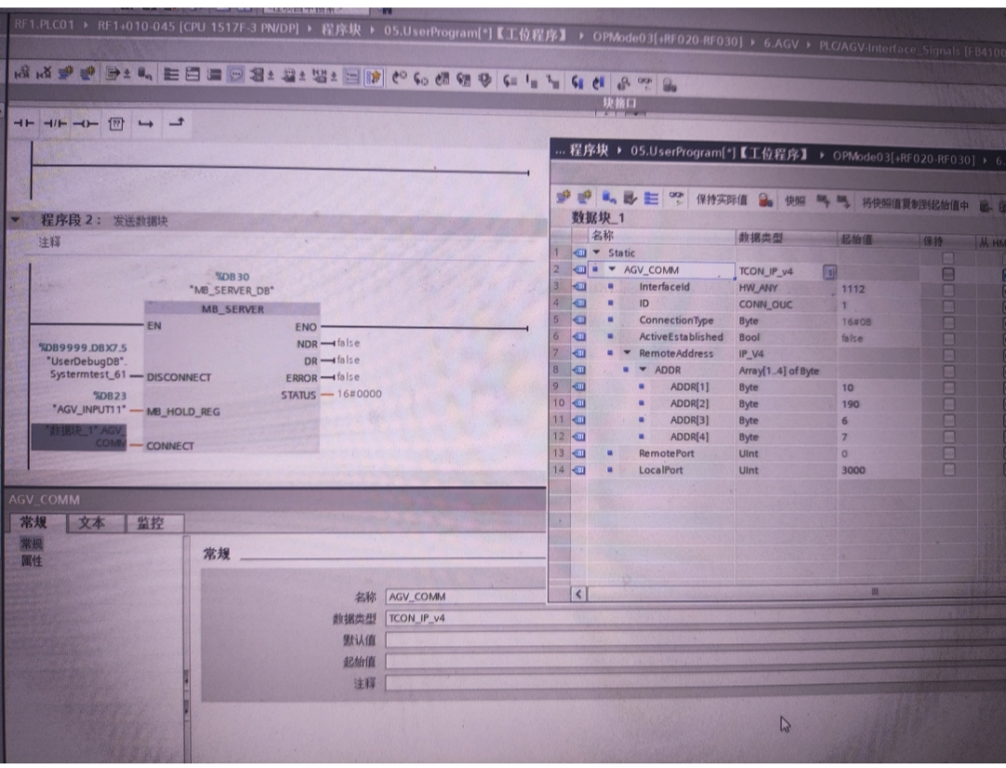The height and width of the screenshot is (768, 1006).
Task: Collapse the AGV_COMM structure arrow
Action: pos(612,269)
